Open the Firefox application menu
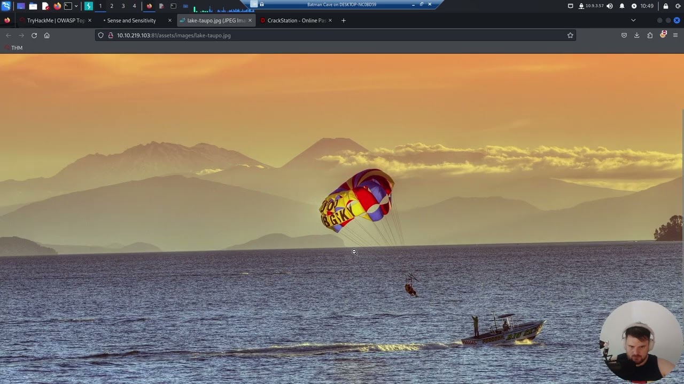Viewport: 684px width, 384px height. pyautogui.click(x=675, y=35)
